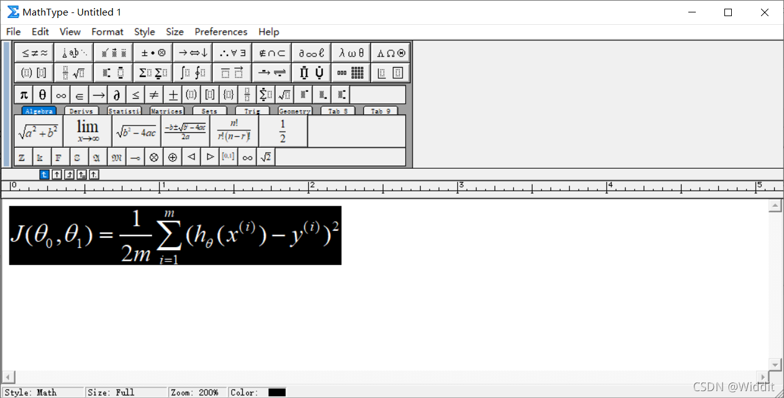The width and height of the screenshot is (784, 398).
Task: Switch to the Derivs tab
Action: point(81,111)
